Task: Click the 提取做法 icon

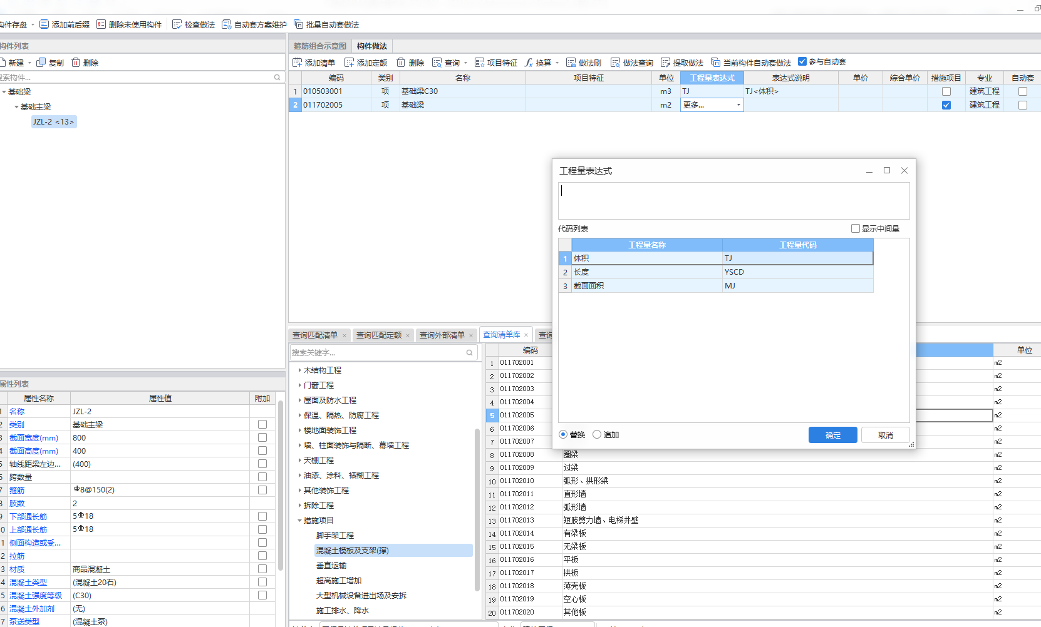Action: pos(666,63)
